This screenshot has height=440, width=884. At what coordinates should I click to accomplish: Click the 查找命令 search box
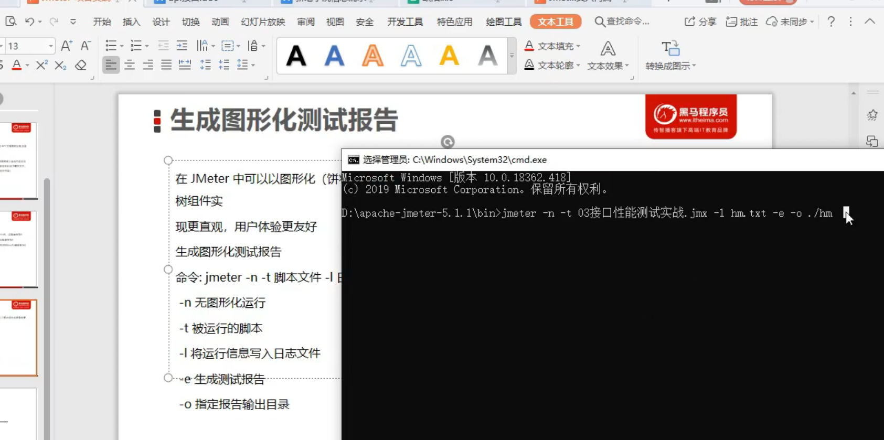tap(622, 22)
